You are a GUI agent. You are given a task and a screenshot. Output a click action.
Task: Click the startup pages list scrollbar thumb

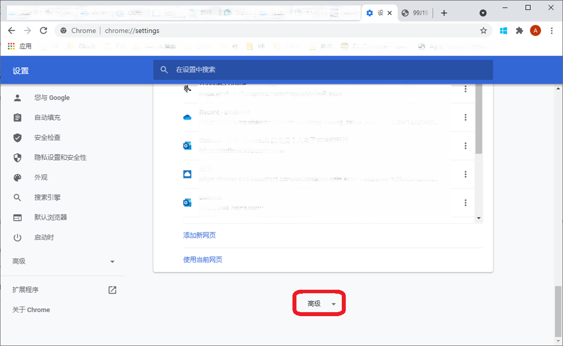479,119
